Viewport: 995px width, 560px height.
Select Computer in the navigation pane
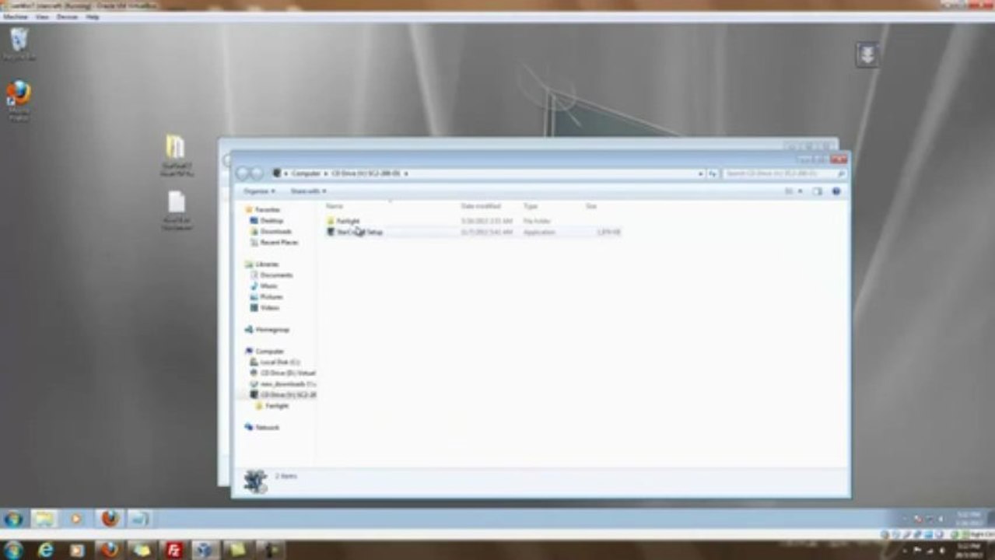[x=265, y=352]
